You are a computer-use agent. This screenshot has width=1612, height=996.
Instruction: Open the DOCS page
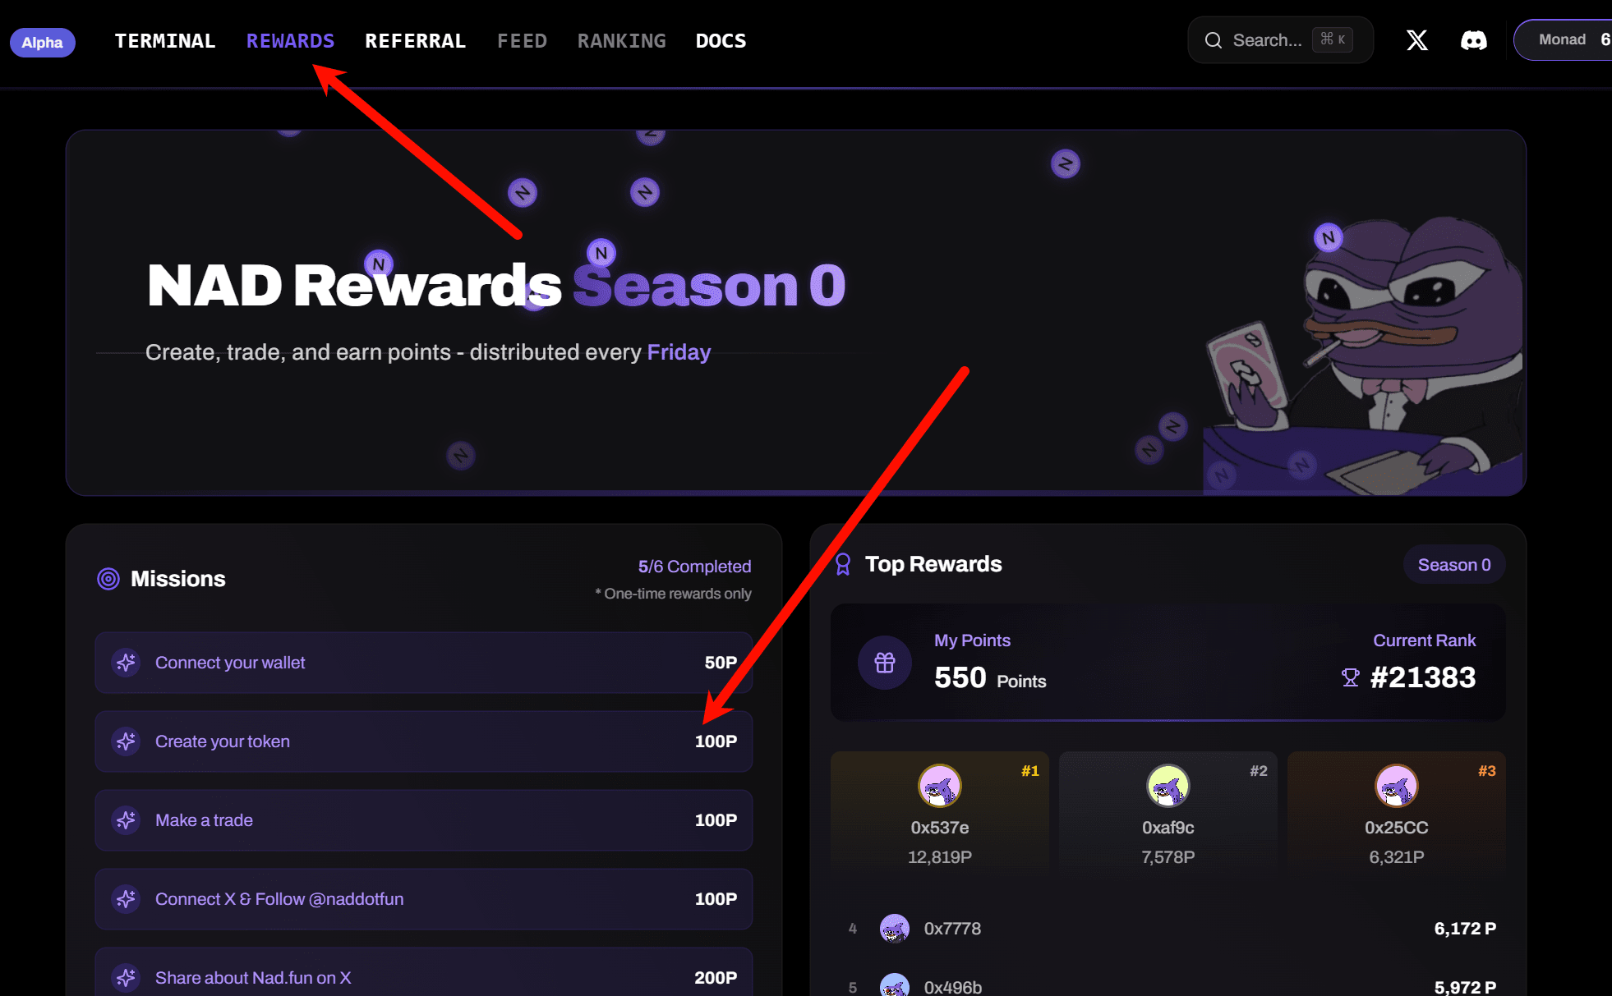click(721, 40)
